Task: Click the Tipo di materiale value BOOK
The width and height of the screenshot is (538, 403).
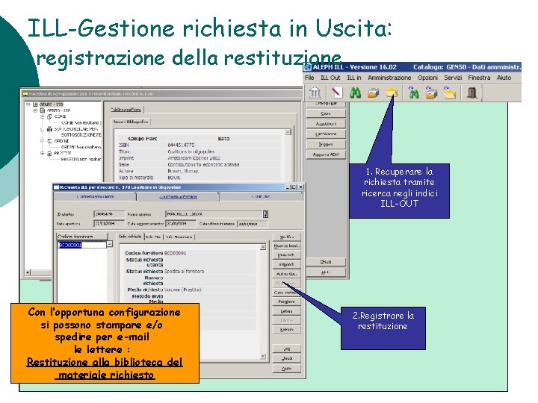Action: [x=174, y=178]
